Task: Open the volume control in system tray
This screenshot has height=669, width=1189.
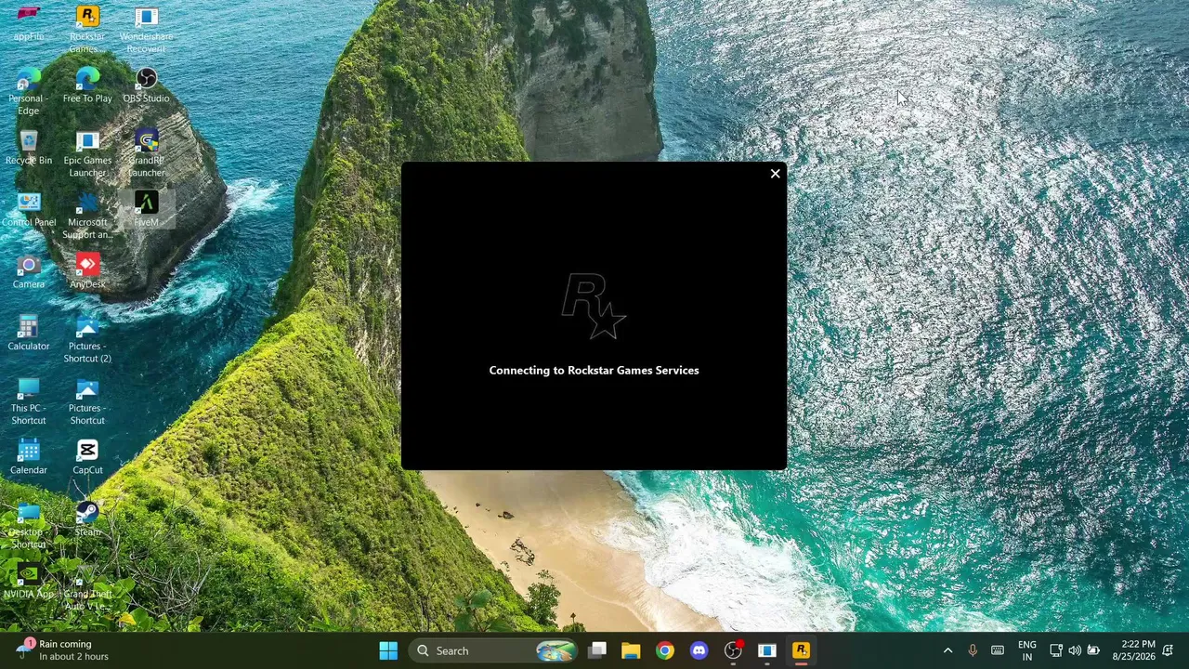Action: (1075, 650)
